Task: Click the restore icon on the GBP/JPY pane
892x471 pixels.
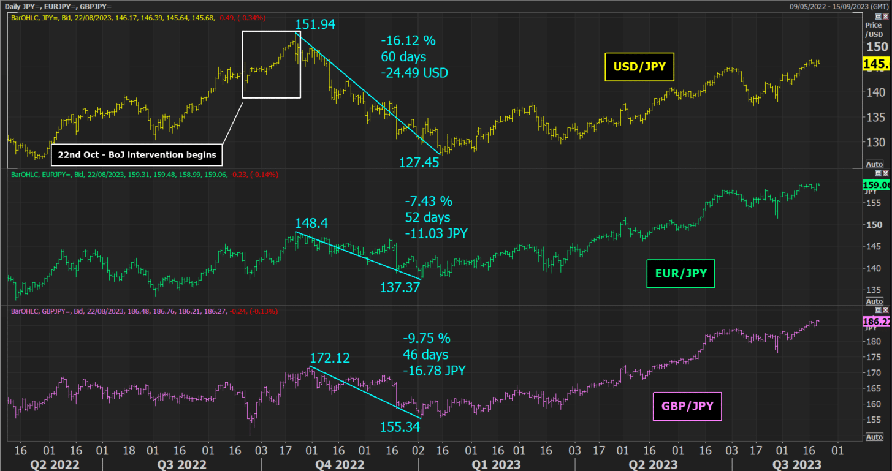Action: (879, 310)
